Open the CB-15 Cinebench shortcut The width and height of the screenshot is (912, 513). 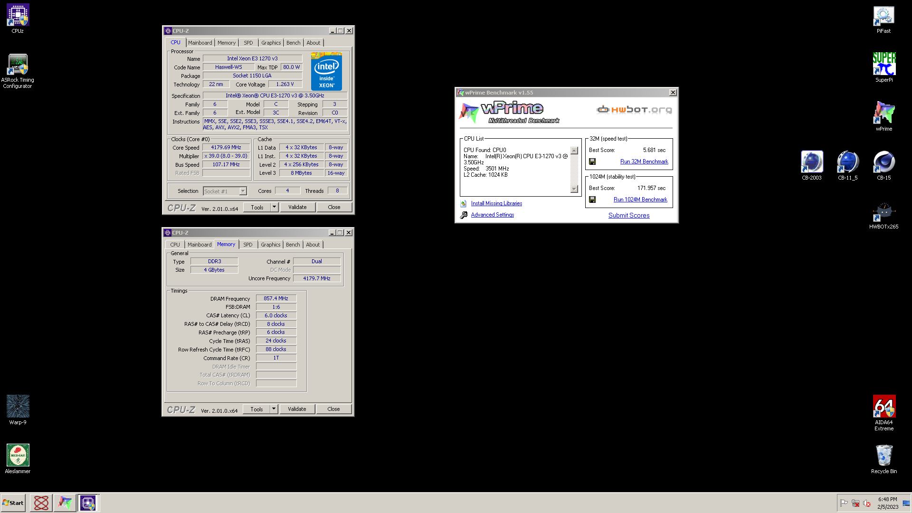[x=883, y=165]
